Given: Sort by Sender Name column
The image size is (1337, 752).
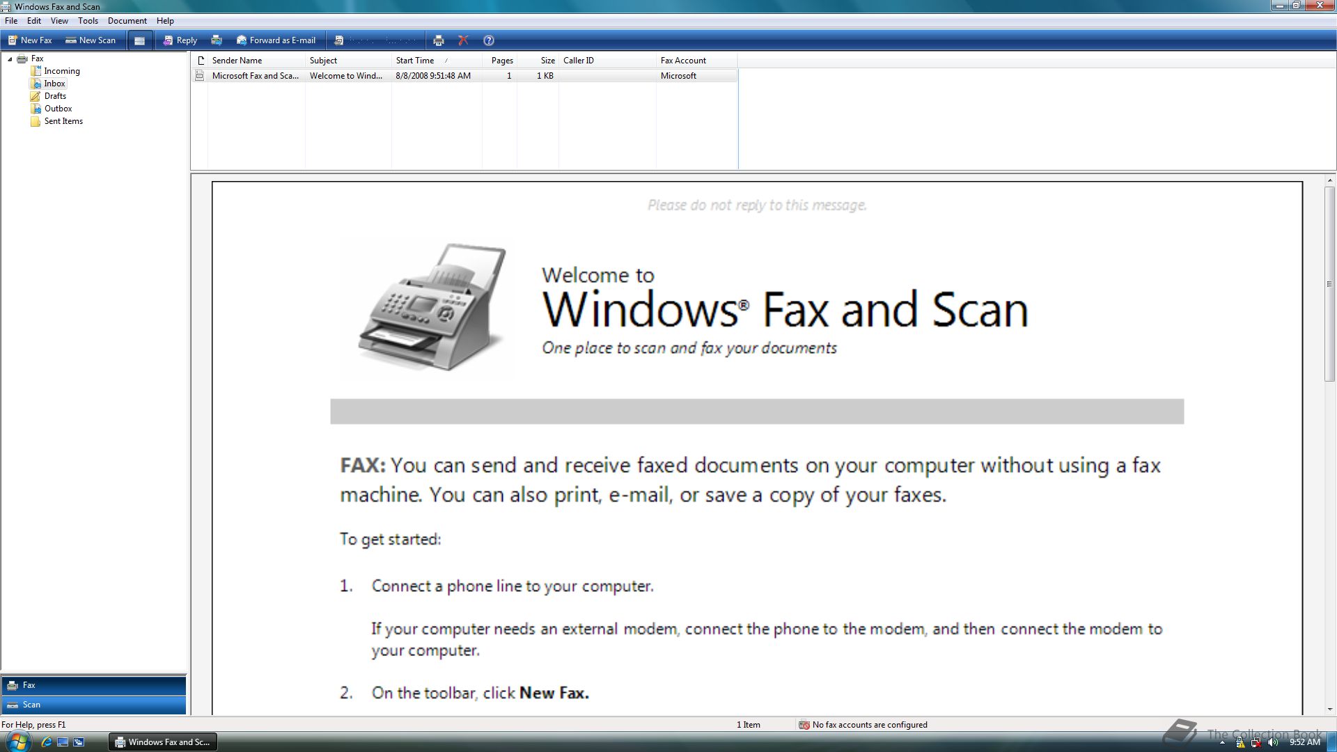Looking at the screenshot, I should (x=256, y=61).
